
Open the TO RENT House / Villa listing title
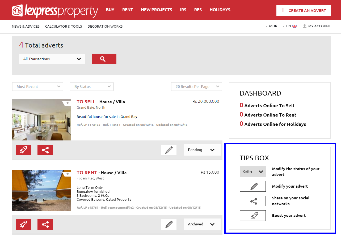(102, 173)
